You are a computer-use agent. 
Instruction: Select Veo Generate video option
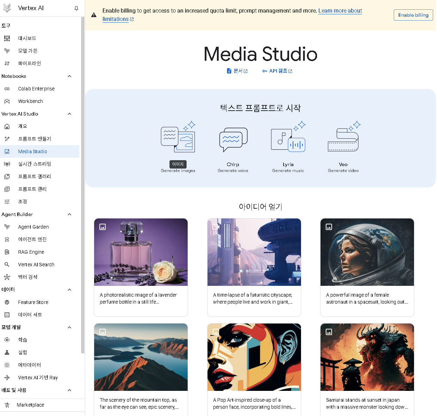pyautogui.click(x=343, y=147)
